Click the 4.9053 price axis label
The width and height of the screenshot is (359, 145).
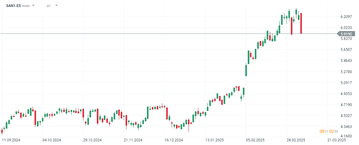coord(346,94)
